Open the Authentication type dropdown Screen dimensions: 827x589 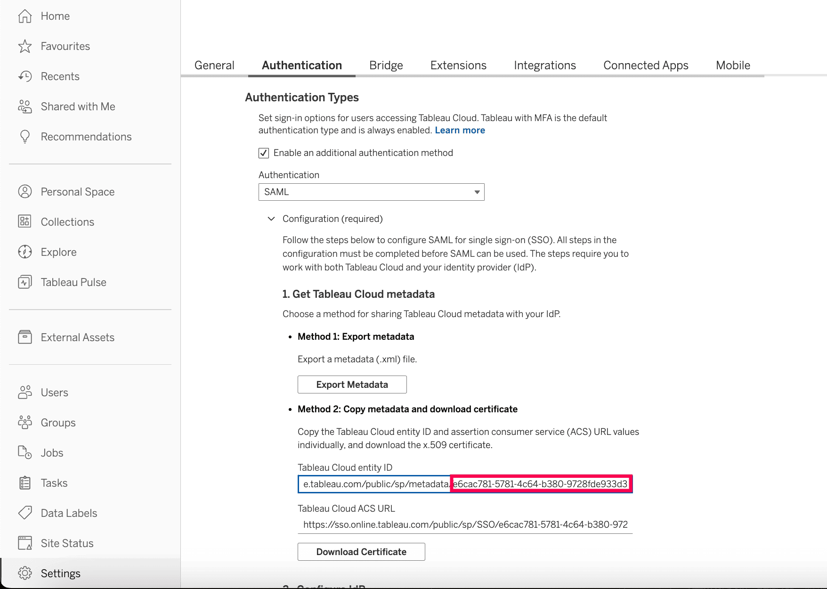tap(476, 192)
